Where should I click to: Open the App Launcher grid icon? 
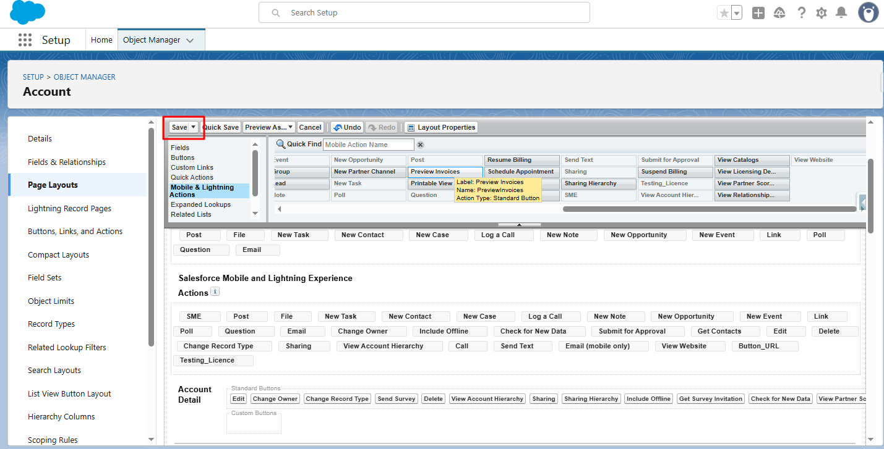(x=25, y=40)
